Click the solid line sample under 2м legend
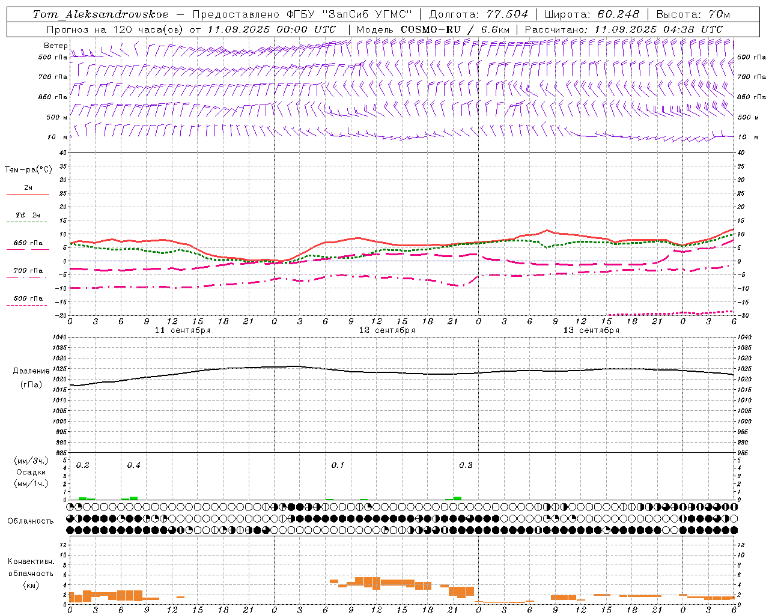 coord(28,194)
